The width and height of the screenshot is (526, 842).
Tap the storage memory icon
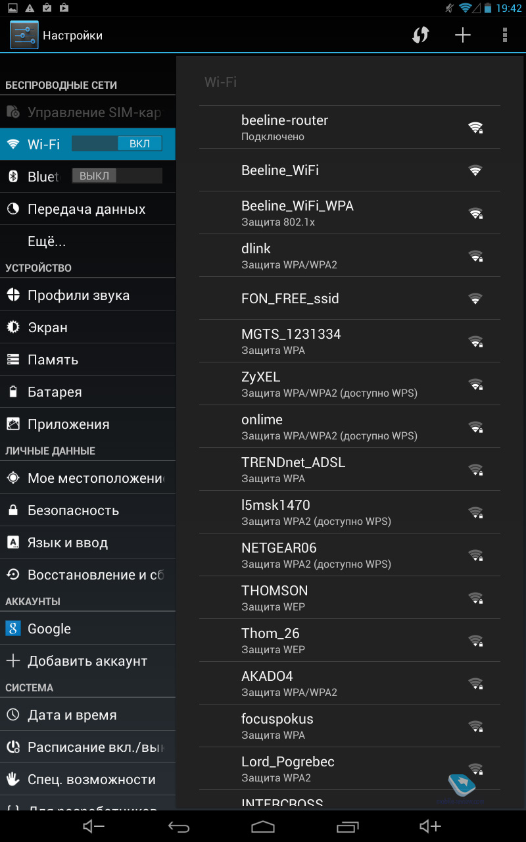[13, 360]
